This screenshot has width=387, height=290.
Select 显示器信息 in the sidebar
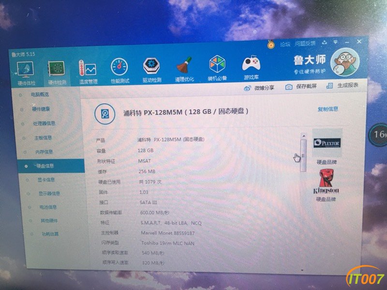click(x=49, y=193)
